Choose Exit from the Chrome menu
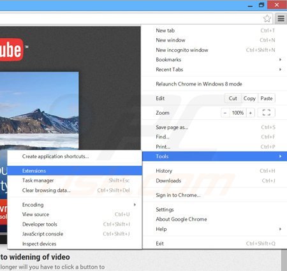 215,244
